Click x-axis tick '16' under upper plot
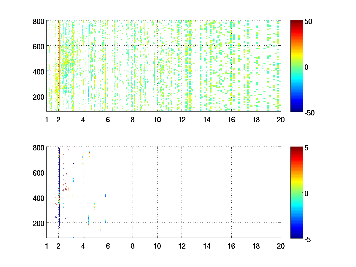This screenshot has height=267, width=356. tap(231, 120)
